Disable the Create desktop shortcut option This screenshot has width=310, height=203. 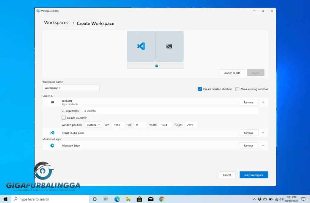[200, 89]
